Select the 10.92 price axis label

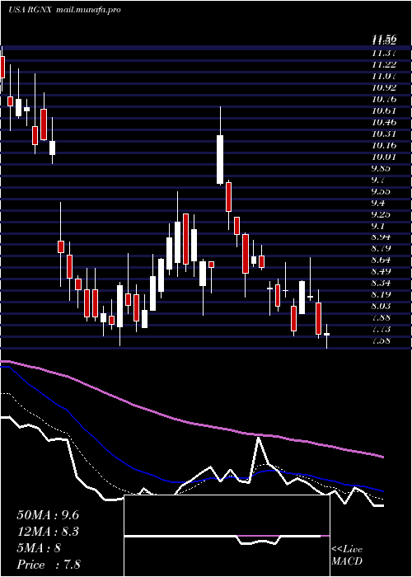[x=384, y=87]
